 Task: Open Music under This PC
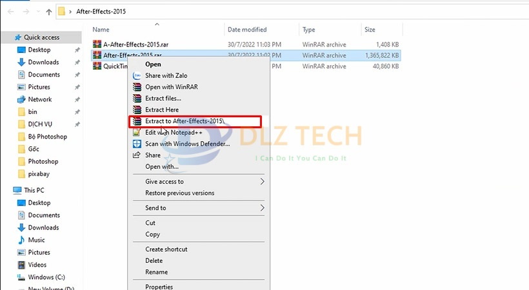tap(36, 240)
